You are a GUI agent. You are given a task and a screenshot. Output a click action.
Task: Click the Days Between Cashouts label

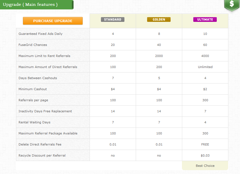click(38, 78)
